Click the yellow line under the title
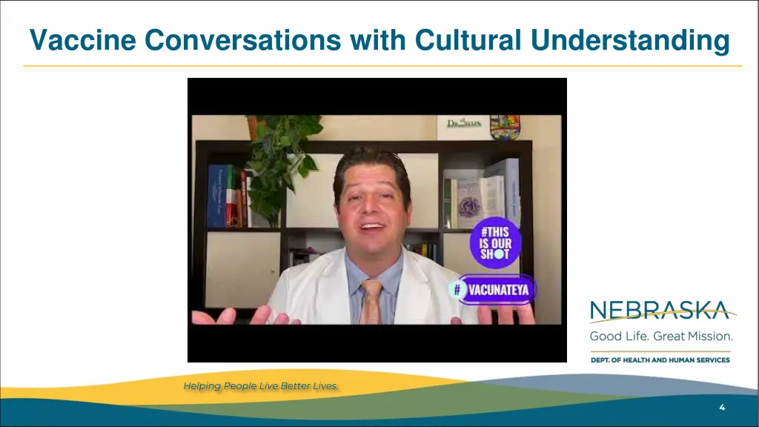 (382, 66)
